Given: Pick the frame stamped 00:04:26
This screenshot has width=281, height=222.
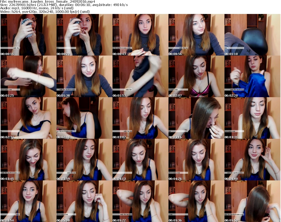Looking at the screenshot, I should 196,160.
